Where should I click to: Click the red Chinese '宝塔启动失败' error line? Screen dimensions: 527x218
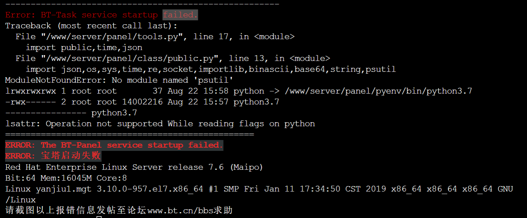pyautogui.click(x=53, y=156)
